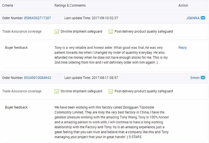Image resolution: width=209 pixels, height=143 pixels.
Task: Toggle On-time shipment safeguard checkbox for JOANNA's order
Action: (57, 32)
